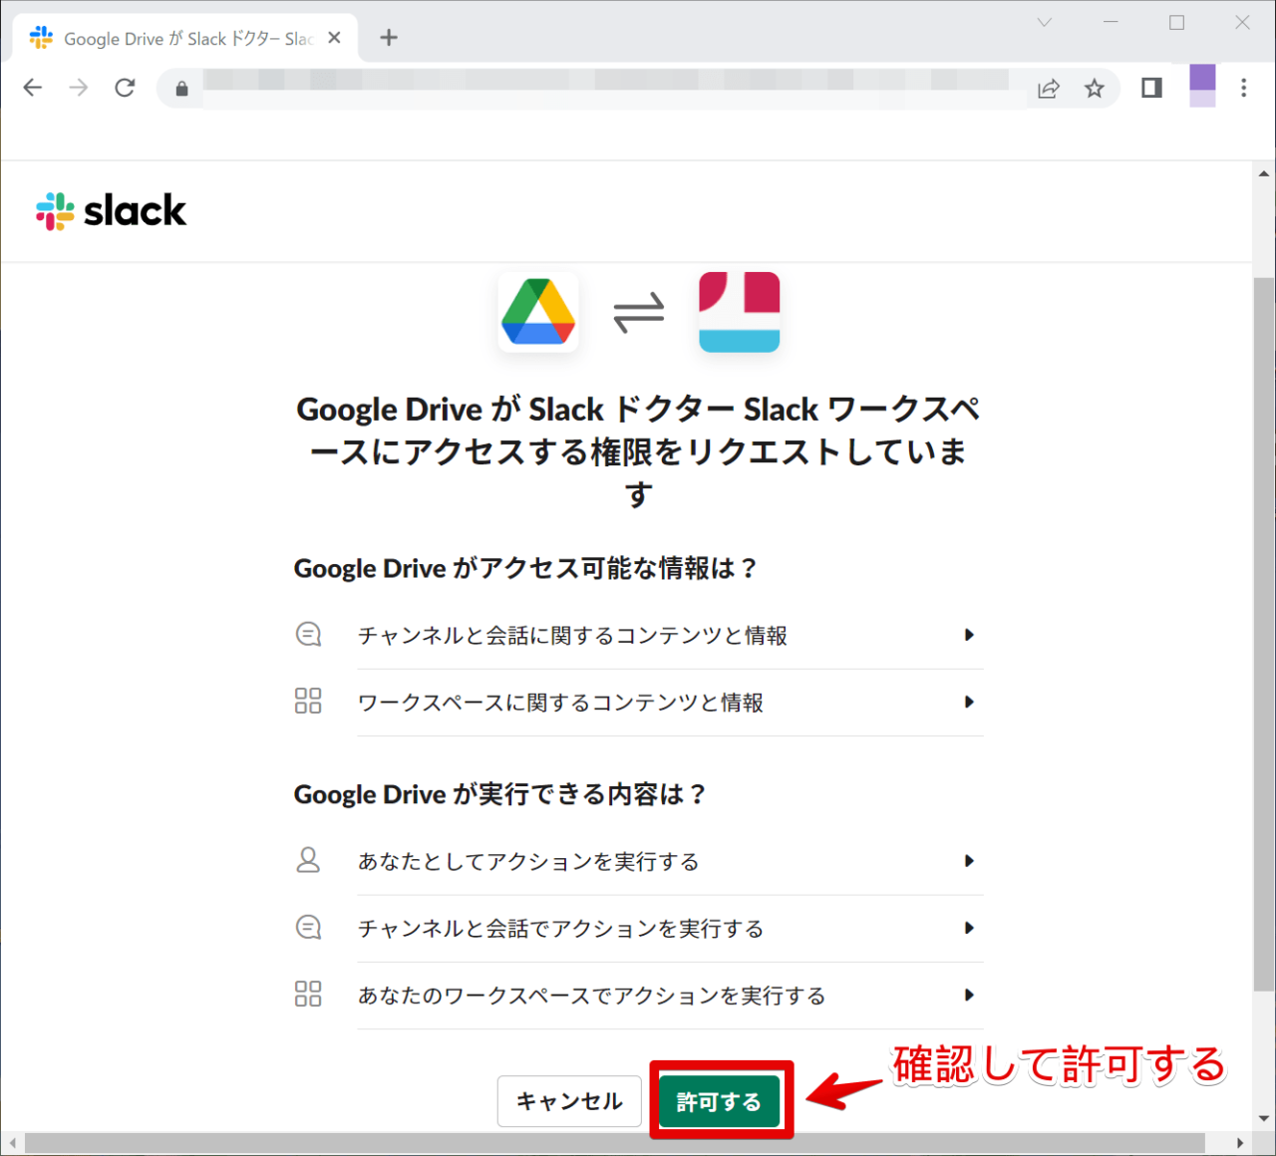Click the grid icon beside ワークスペースに関する

tap(308, 701)
